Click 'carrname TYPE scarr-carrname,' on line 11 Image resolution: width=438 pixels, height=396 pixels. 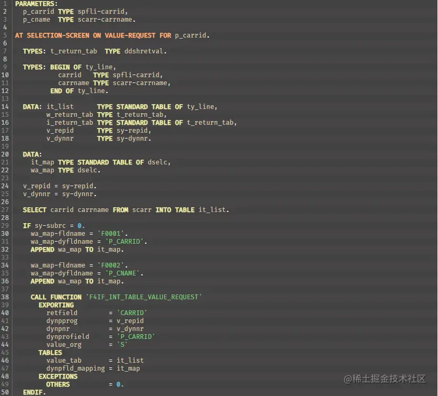point(114,83)
